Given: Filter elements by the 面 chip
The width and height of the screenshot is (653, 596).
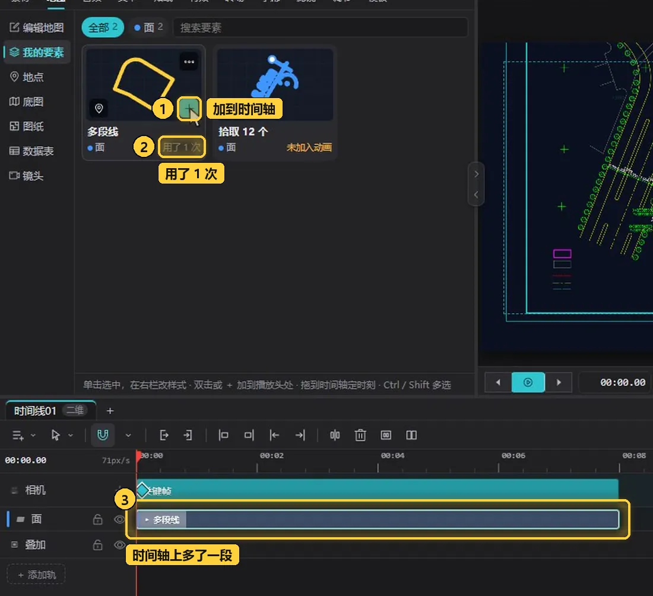Looking at the screenshot, I should 148,27.
